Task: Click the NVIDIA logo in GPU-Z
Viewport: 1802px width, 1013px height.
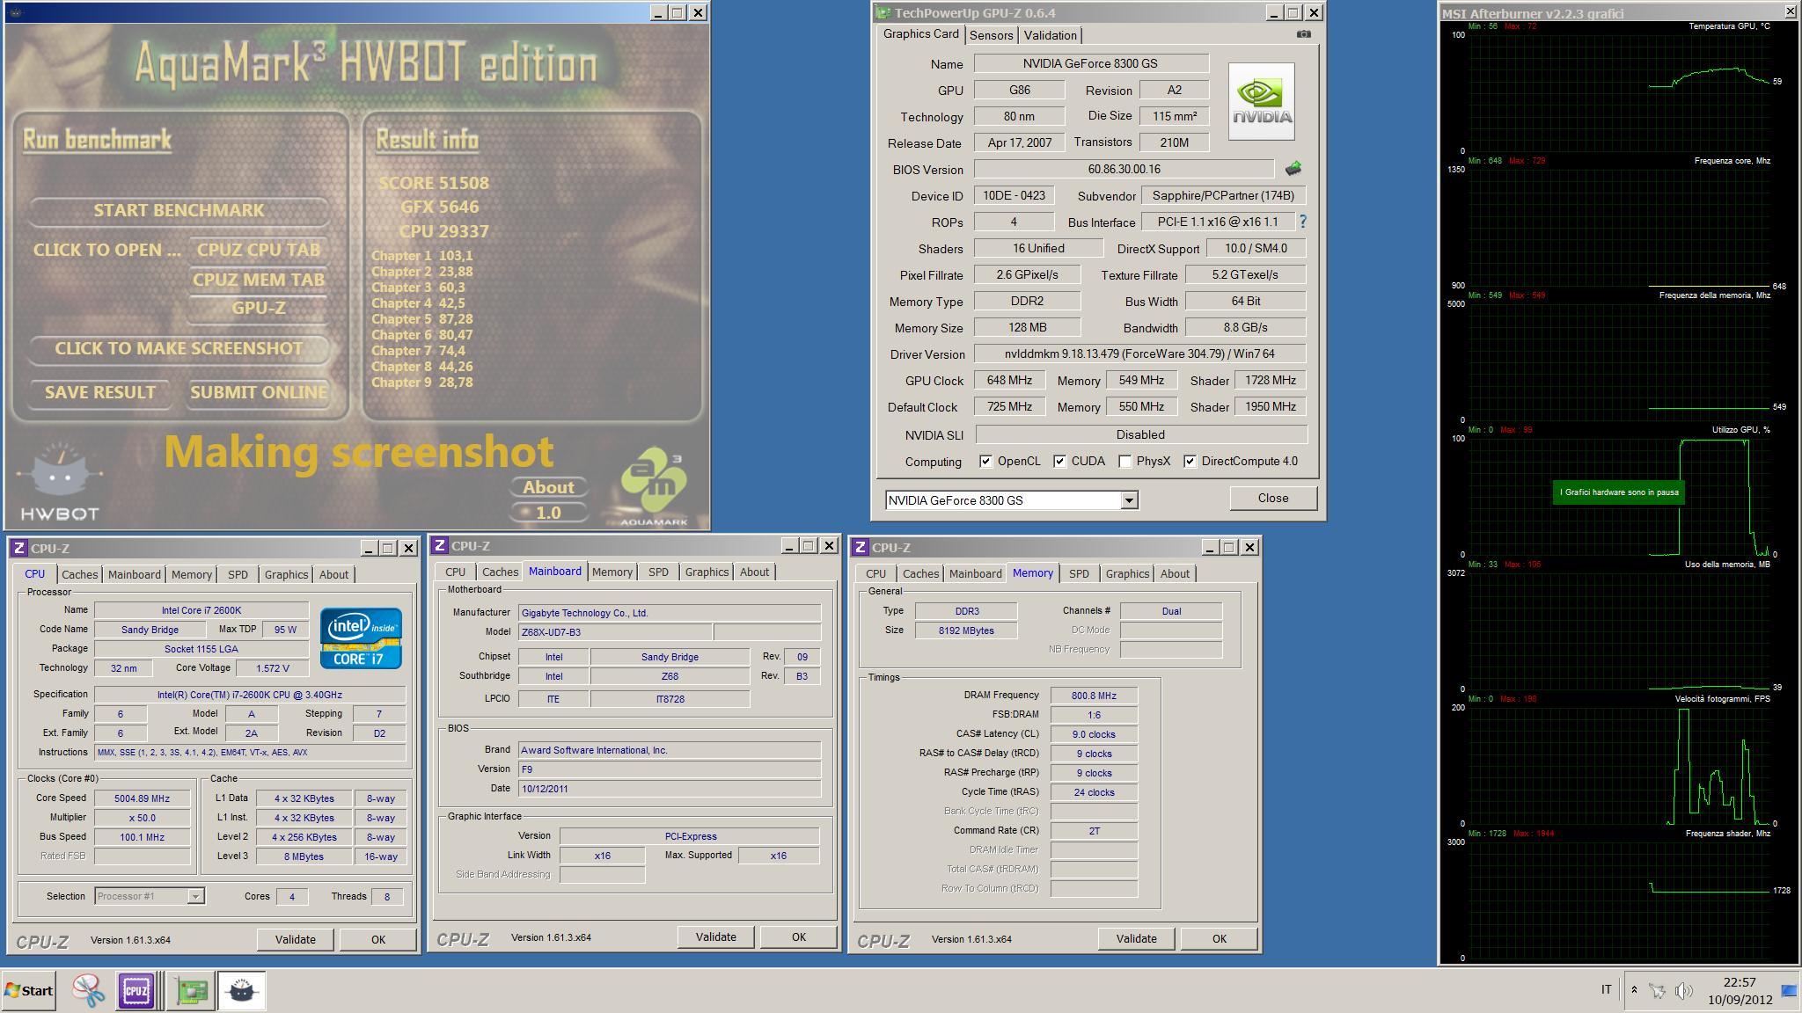Action: 1261,101
